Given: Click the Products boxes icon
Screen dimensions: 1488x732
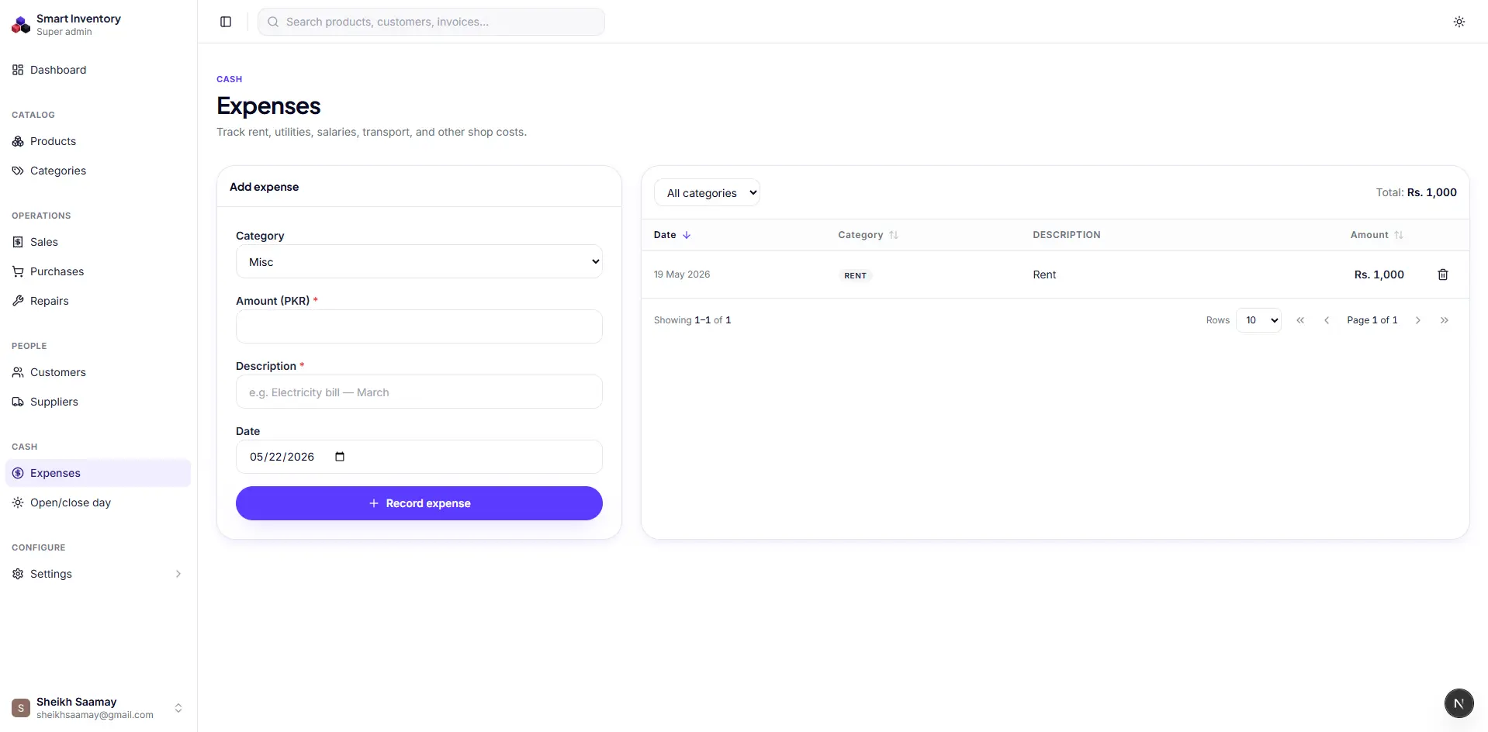Looking at the screenshot, I should [18, 141].
